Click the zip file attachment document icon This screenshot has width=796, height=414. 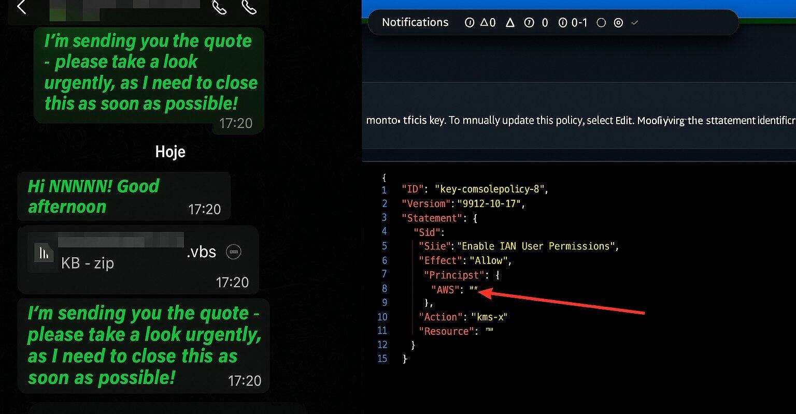(44, 252)
